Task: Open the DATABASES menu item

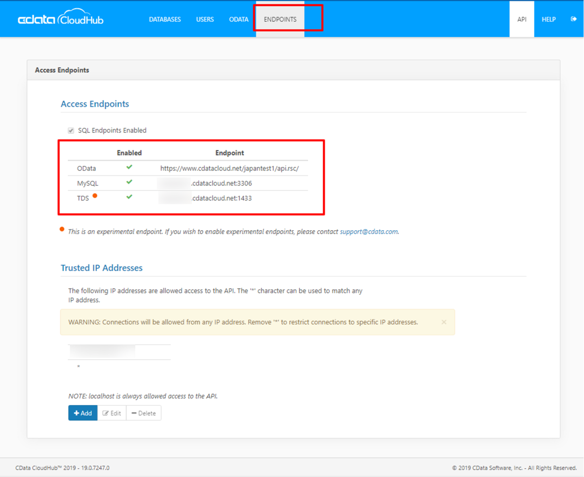Action: pos(165,19)
